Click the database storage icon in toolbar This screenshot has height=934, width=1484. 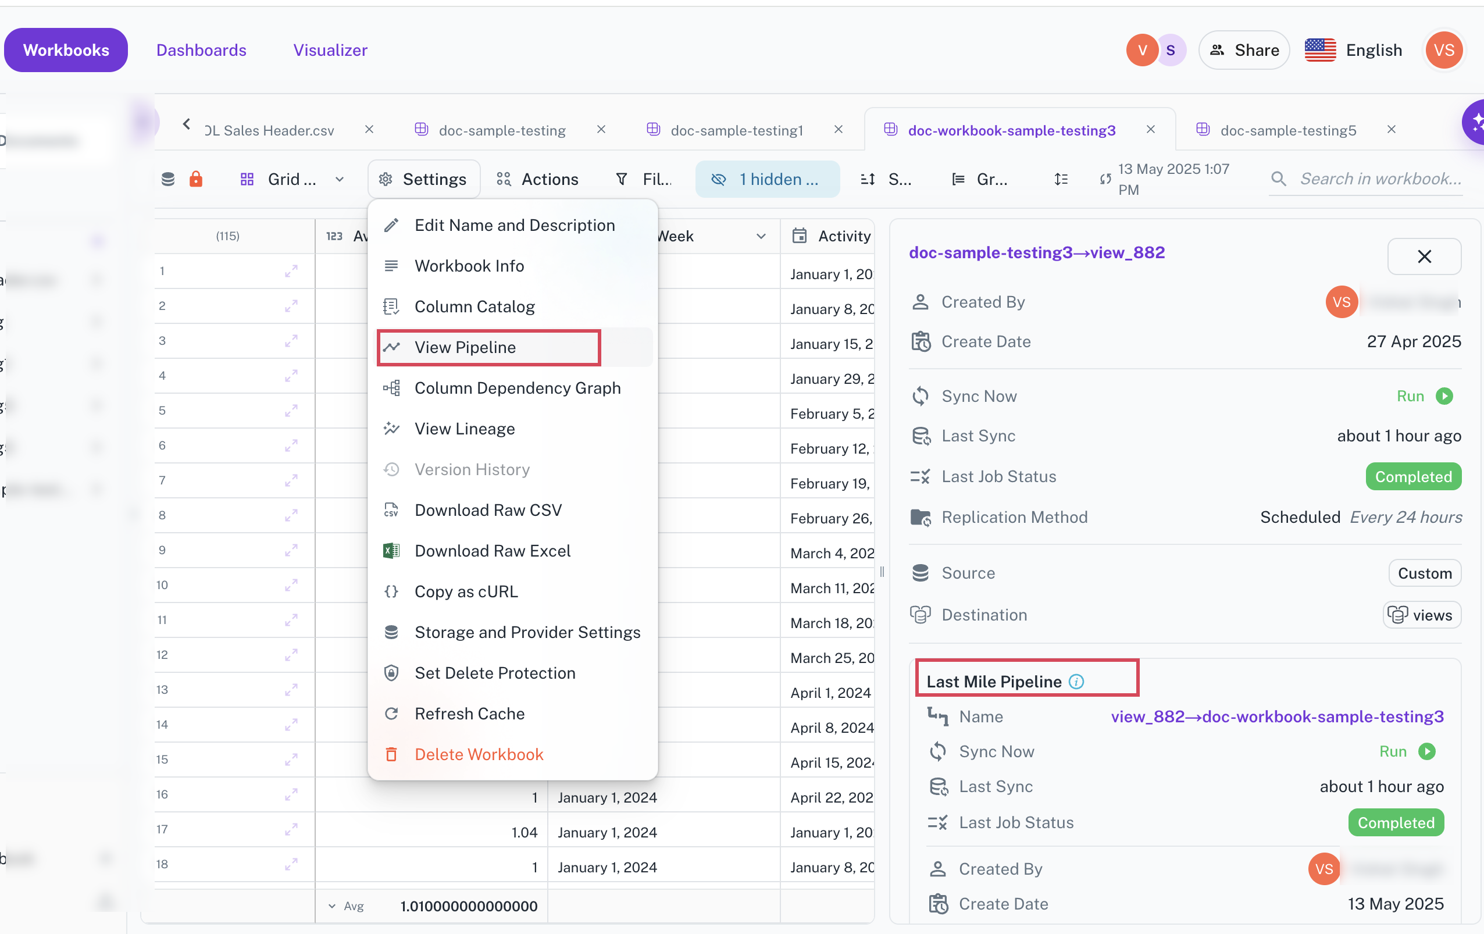point(167,179)
